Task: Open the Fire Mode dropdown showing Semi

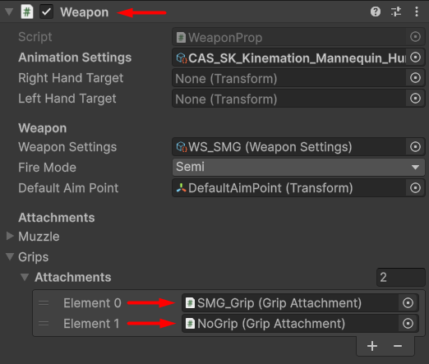Action: tap(298, 167)
